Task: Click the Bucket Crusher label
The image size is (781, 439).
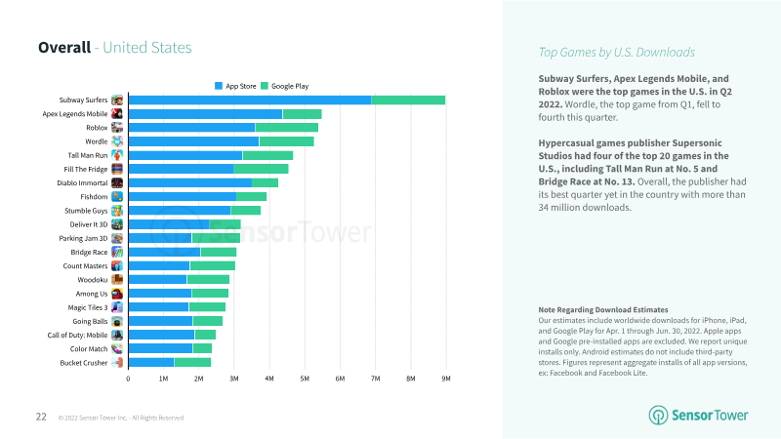Action: point(85,363)
